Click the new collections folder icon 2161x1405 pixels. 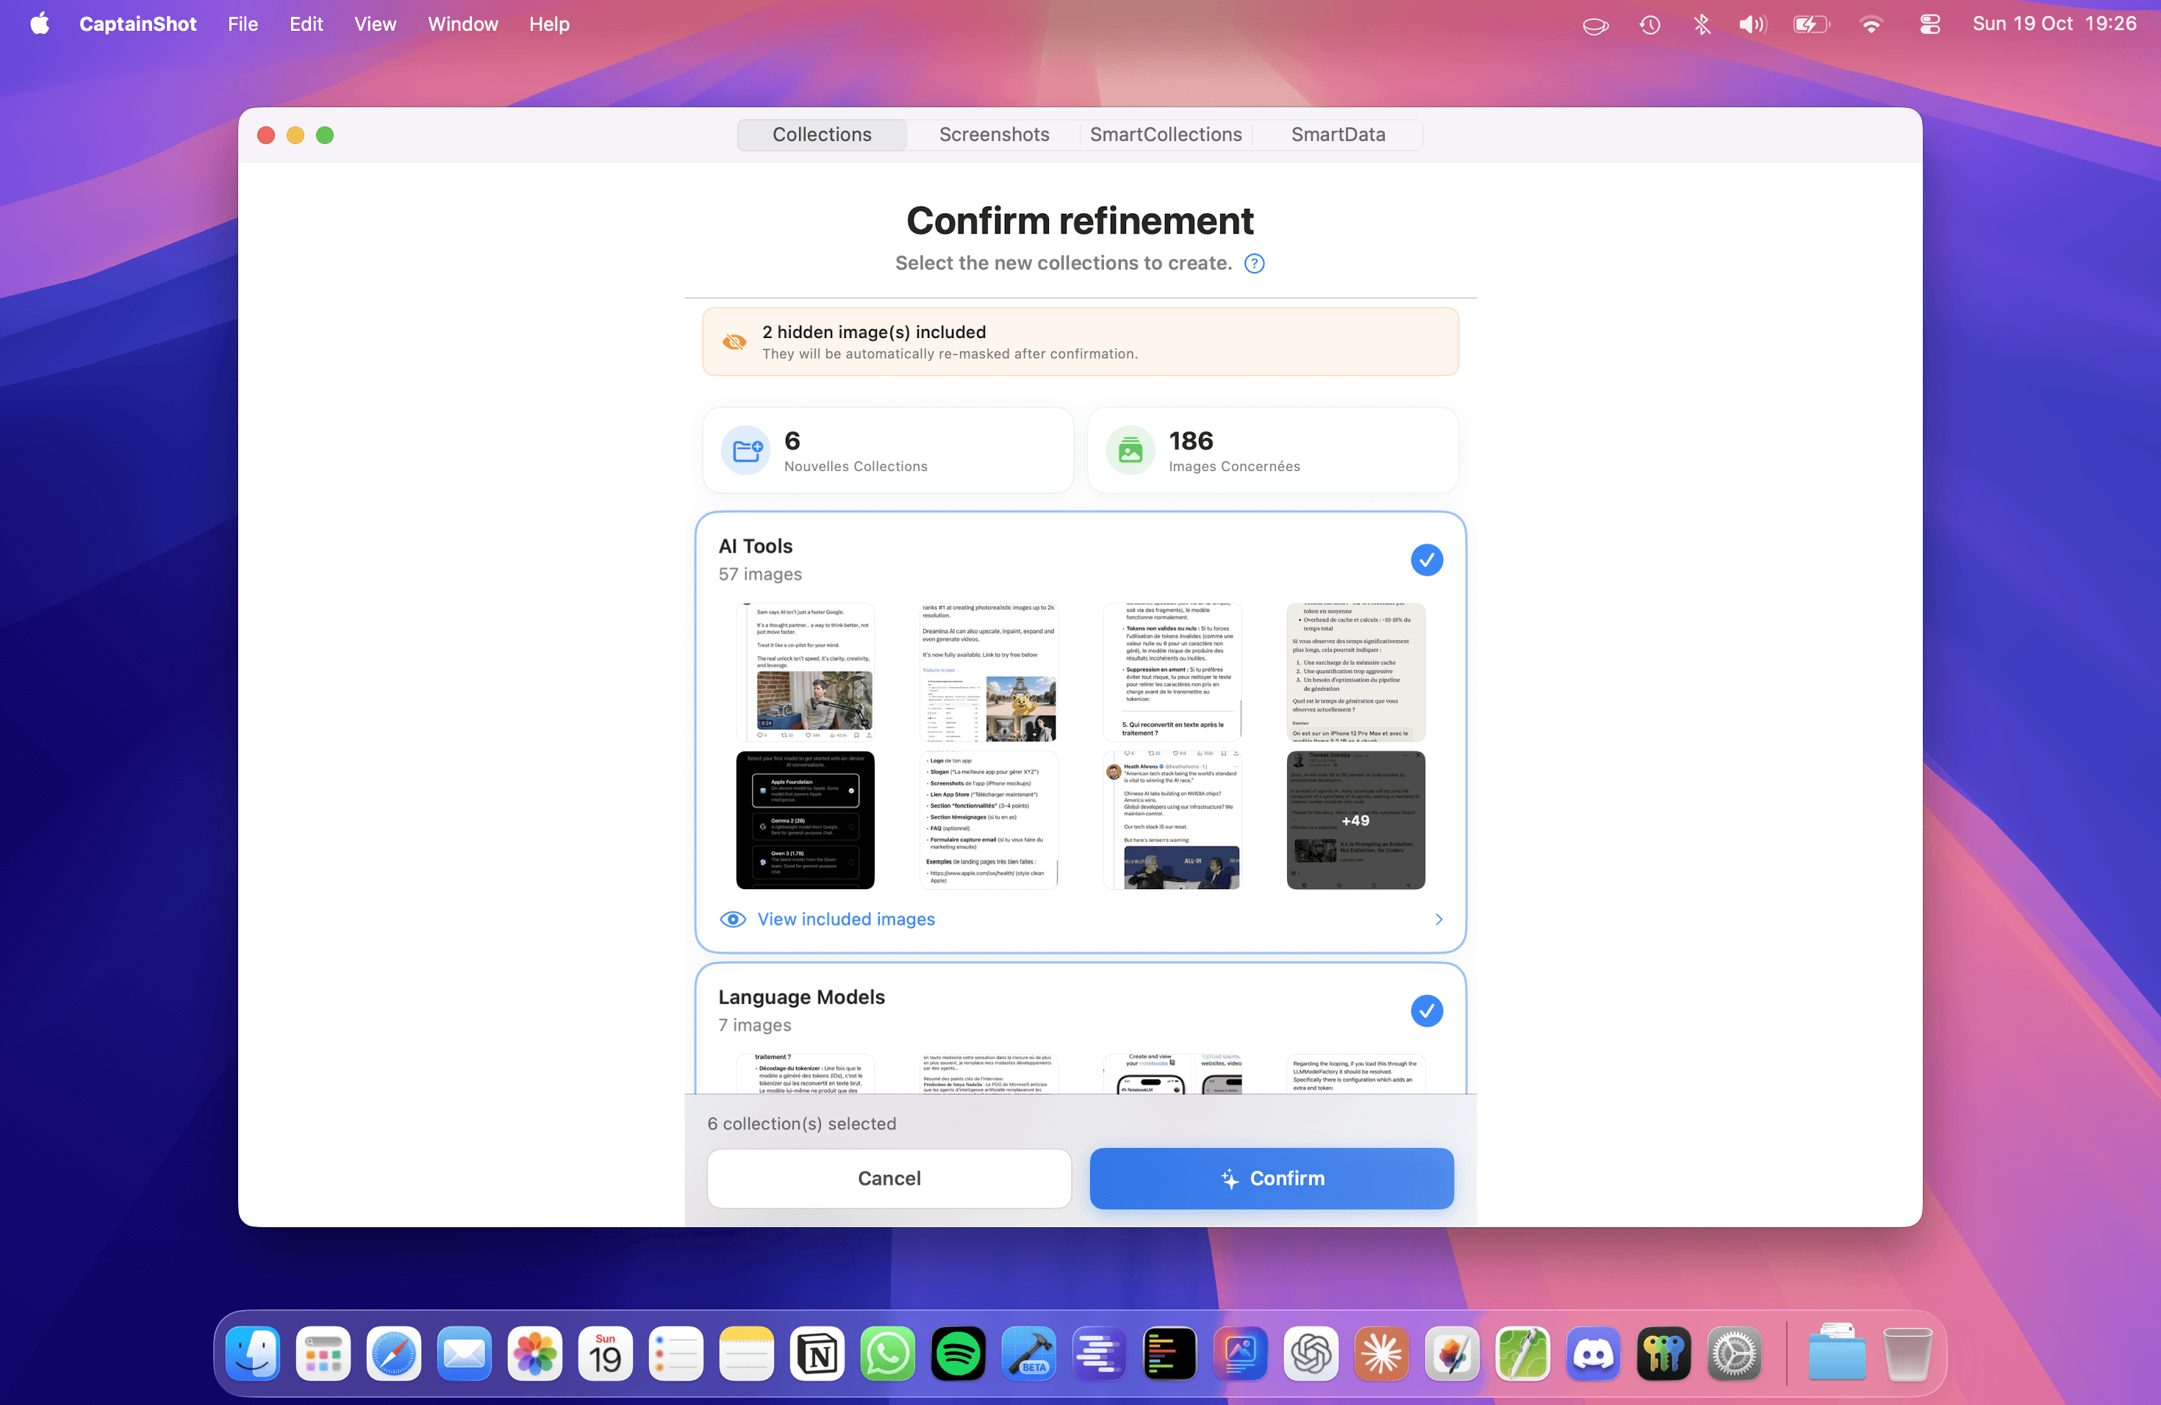click(x=746, y=450)
